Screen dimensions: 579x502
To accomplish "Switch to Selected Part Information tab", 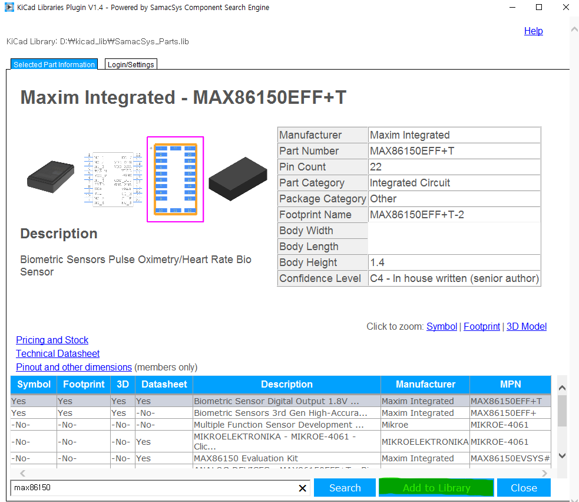I will [x=54, y=64].
